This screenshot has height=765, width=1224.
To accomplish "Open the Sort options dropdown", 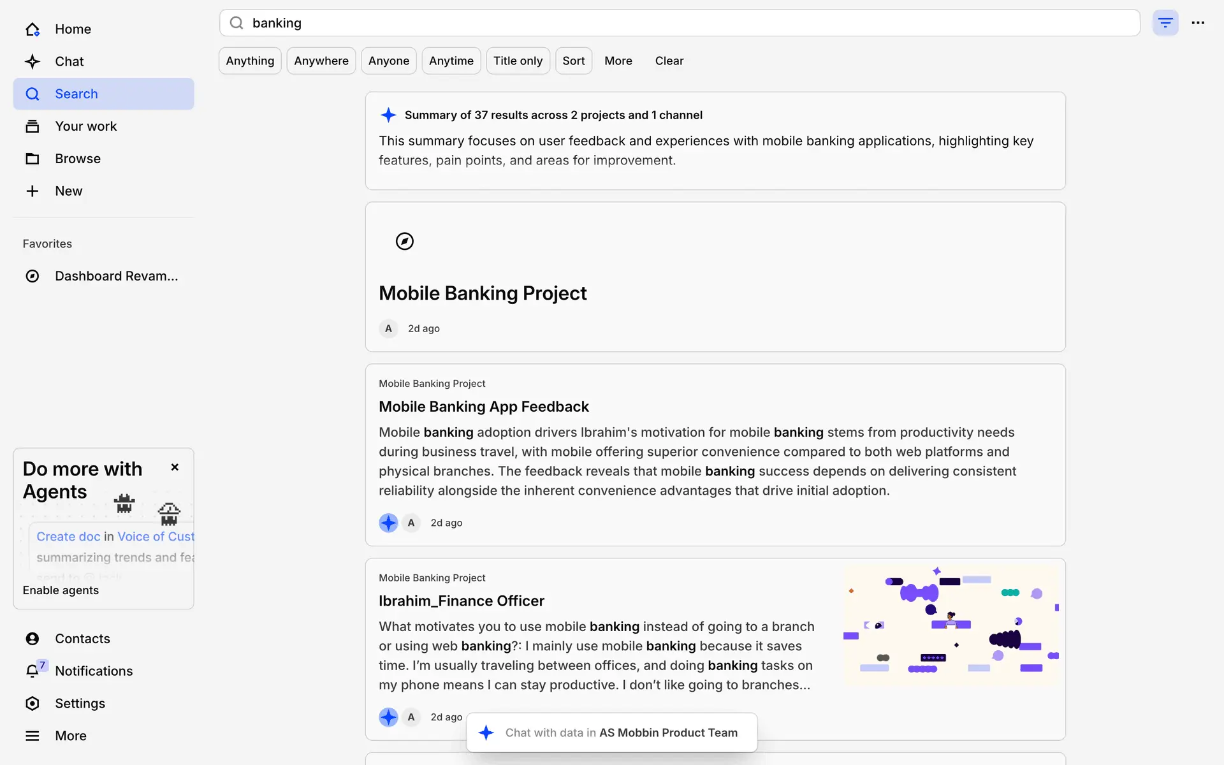I will (573, 61).
